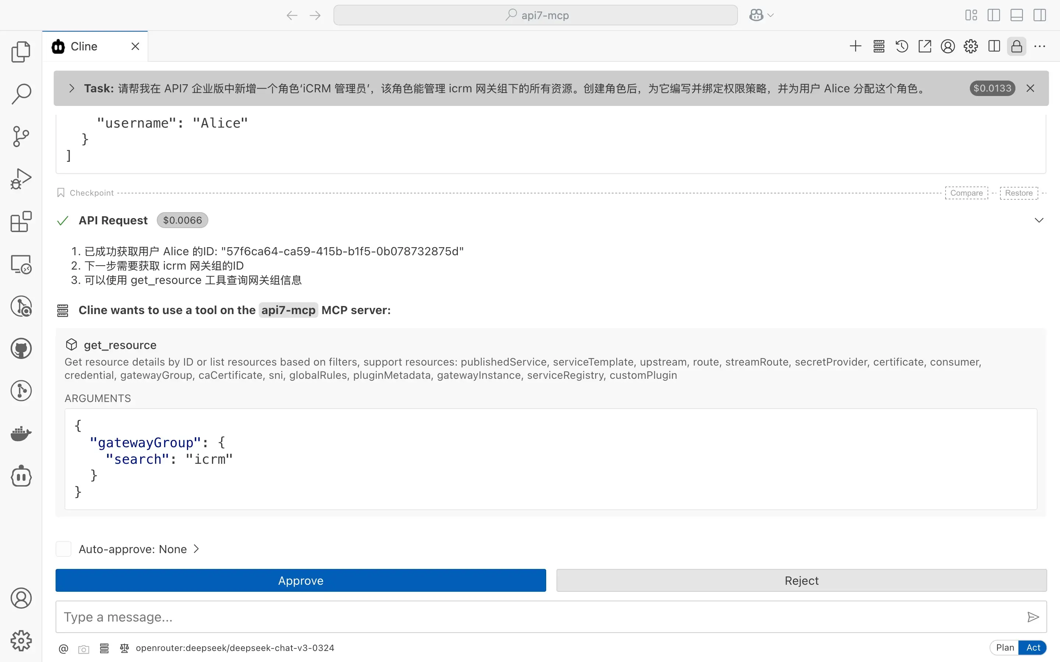Screen dimensions: 1060x662
Task: Switch Cline to Plan mode
Action: click(1005, 647)
